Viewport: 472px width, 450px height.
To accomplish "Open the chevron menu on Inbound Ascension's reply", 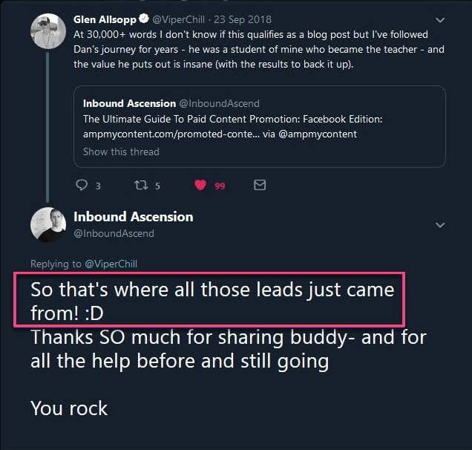I will tap(440, 224).
